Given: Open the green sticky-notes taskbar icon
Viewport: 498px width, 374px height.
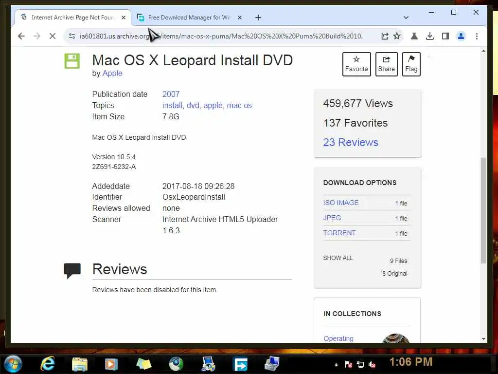Looking at the screenshot, I should 143,364.
